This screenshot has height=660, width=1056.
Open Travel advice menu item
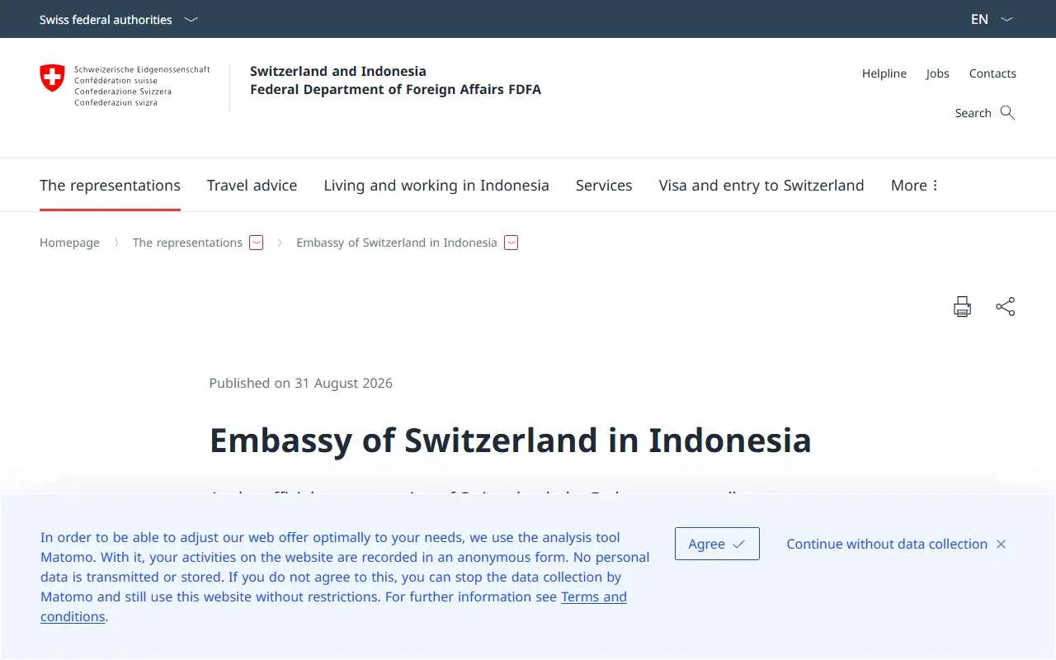(x=252, y=186)
